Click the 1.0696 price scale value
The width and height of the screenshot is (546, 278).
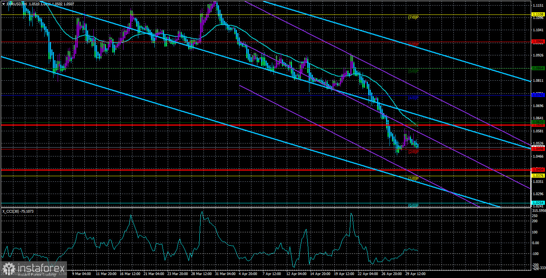pyautogui.click(x=538, y=106)
